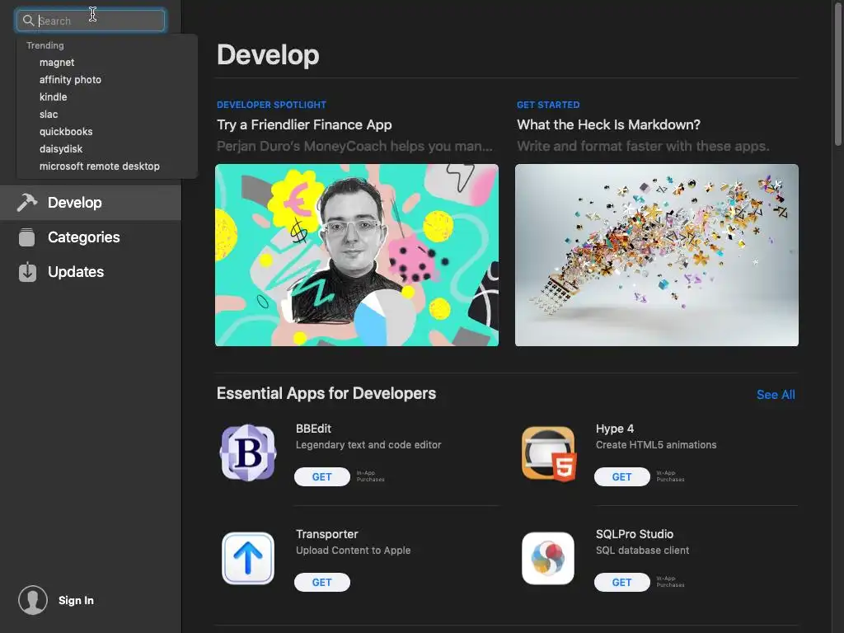This screenshot has width=844, height=633.
Task: Click 'Upload Content to Apple' subtitle
Action: 353,550
